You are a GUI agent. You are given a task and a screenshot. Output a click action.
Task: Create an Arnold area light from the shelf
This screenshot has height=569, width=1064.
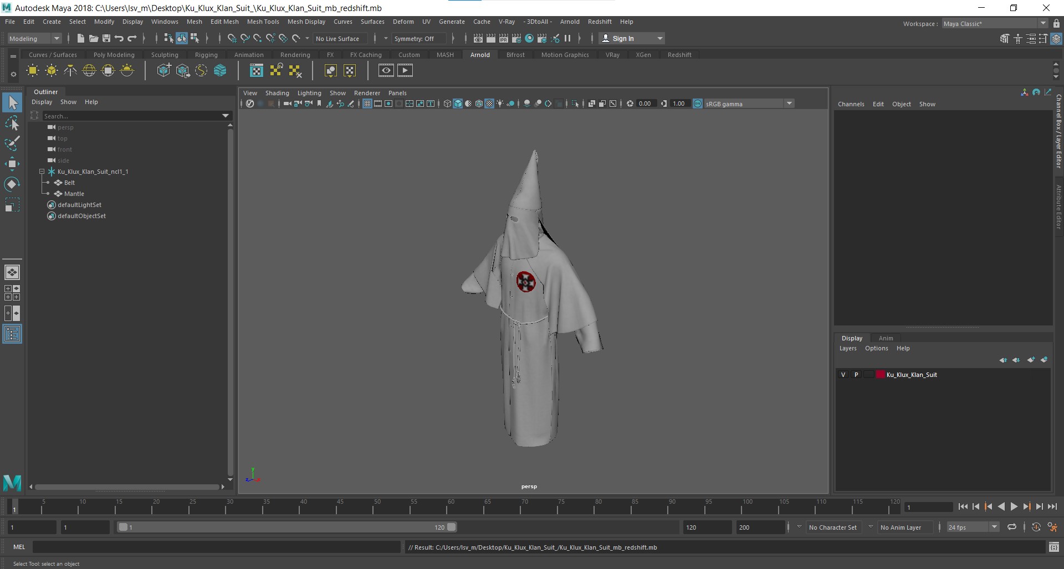(x=33, y=70)
